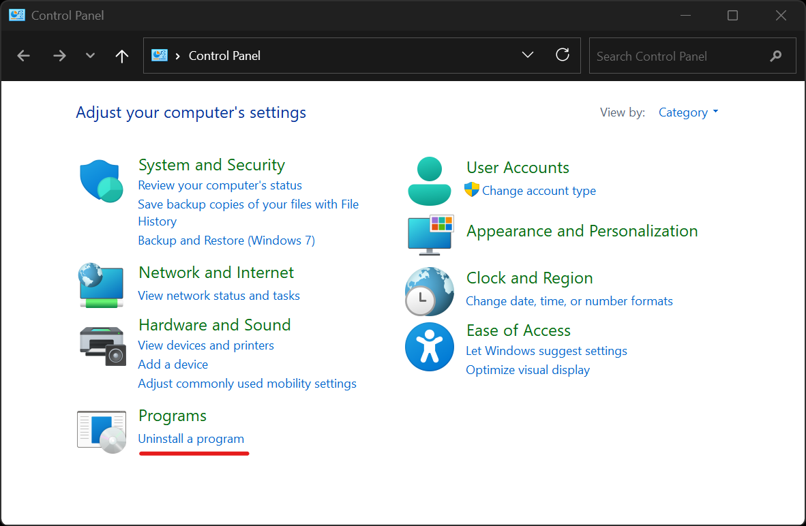Go up one level with up arrow

point(122,56)
